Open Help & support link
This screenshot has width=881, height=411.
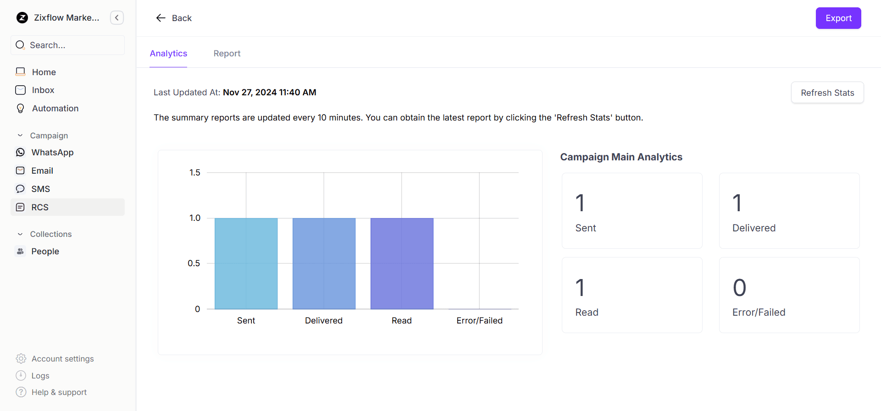click(x=59, y=393)
